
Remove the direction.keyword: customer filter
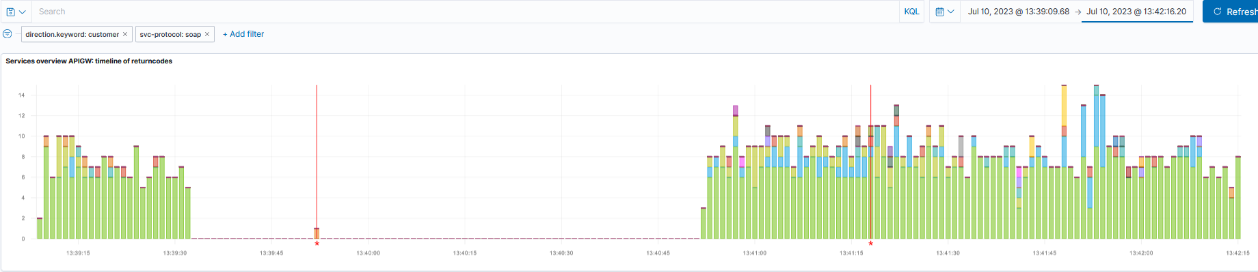pyautogui.click(x=125, y=34)
